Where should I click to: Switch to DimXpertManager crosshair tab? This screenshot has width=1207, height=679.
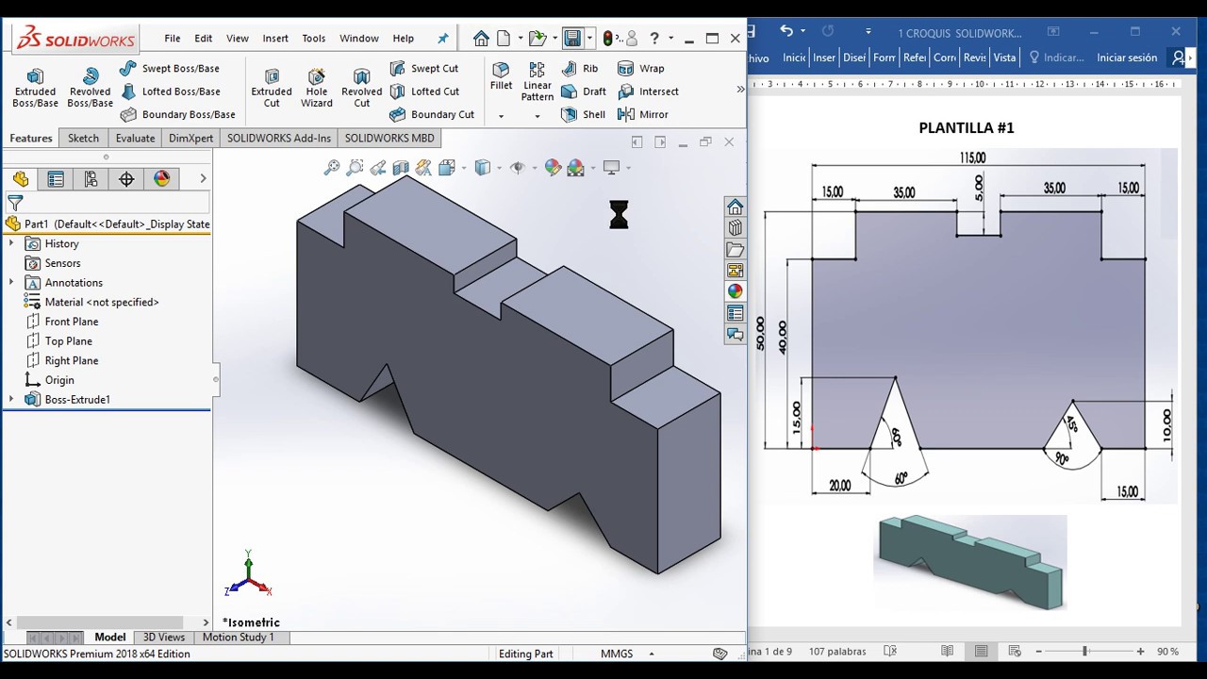pos(126,179)
